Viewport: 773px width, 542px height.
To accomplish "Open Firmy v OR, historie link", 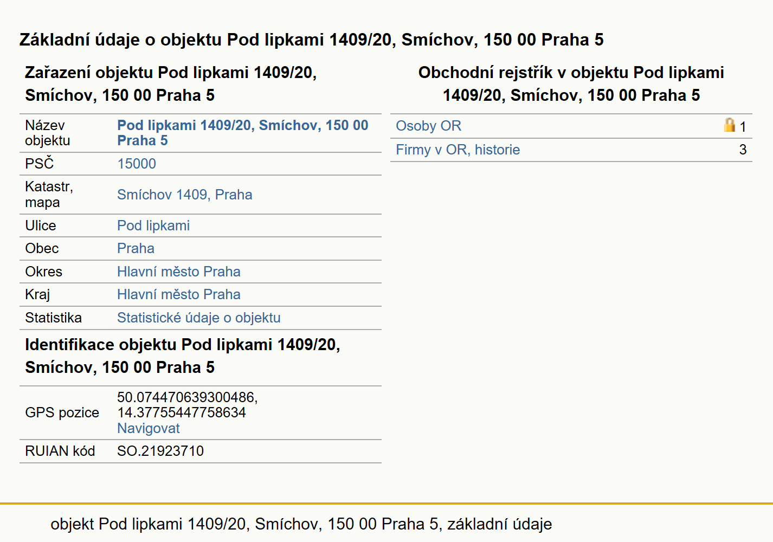I will [x=458, y=150].
